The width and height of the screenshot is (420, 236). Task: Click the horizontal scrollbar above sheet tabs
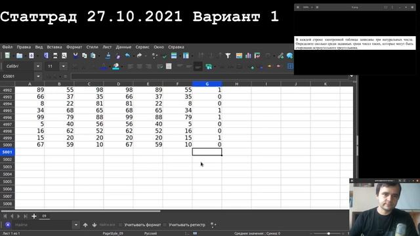coord(80,211)
